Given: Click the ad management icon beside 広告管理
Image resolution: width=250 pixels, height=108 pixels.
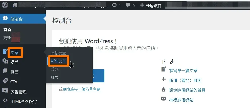Looking at the screenshot, I should (5, 91).
